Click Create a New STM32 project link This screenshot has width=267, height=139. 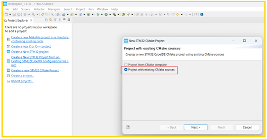point(30,52)
